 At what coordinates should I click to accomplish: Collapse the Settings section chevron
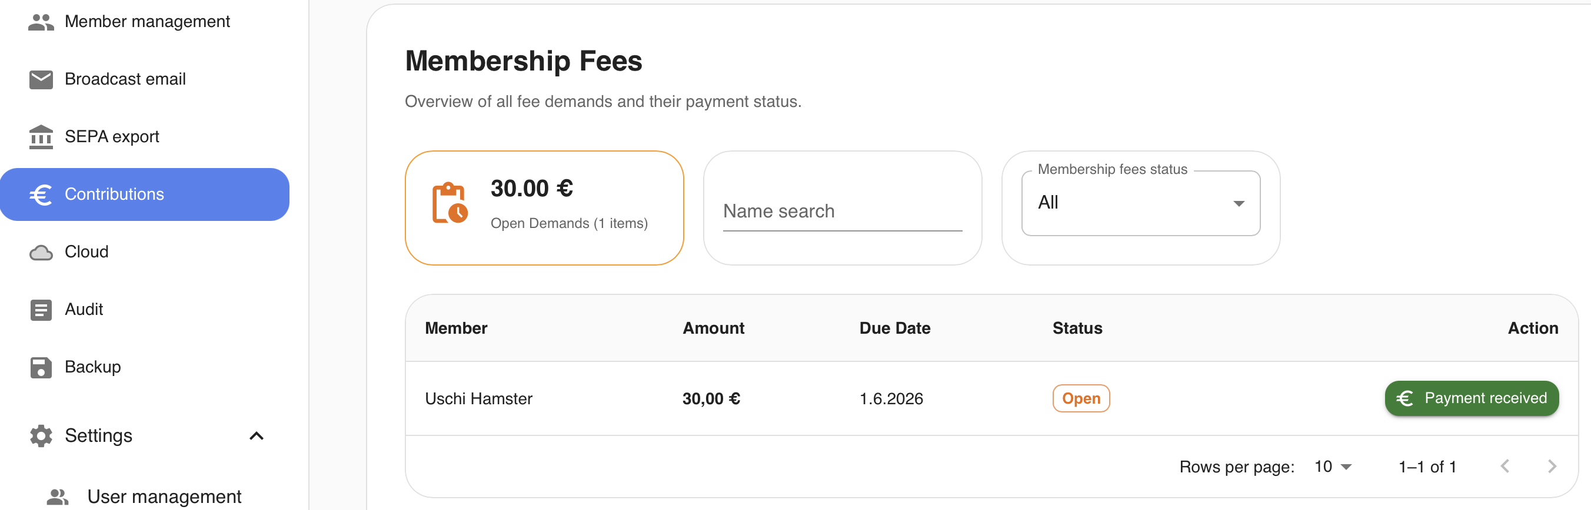(x=257, y=435)
